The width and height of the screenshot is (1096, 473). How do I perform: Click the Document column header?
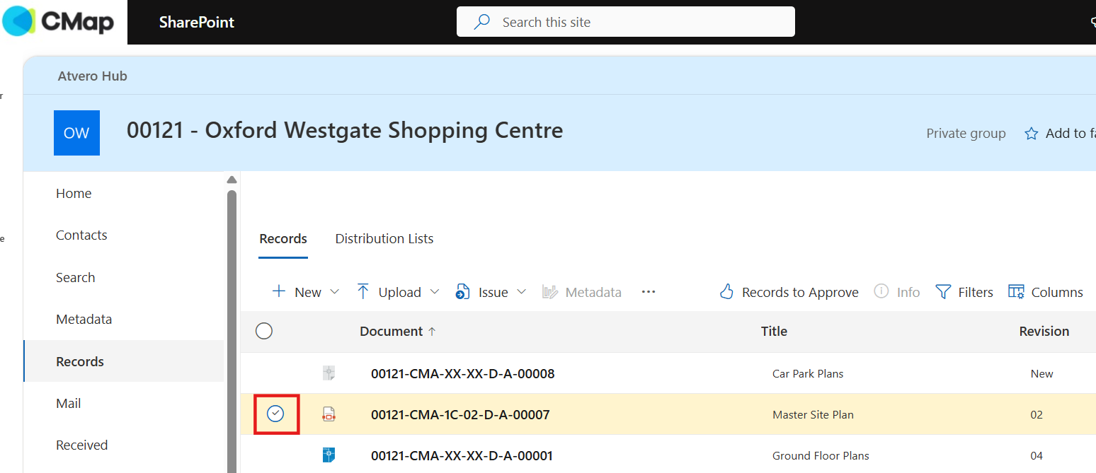click(x=391, y=331)
